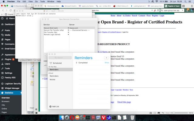
Task: Open the search field dropdown arrow
Action: point(182,10)
